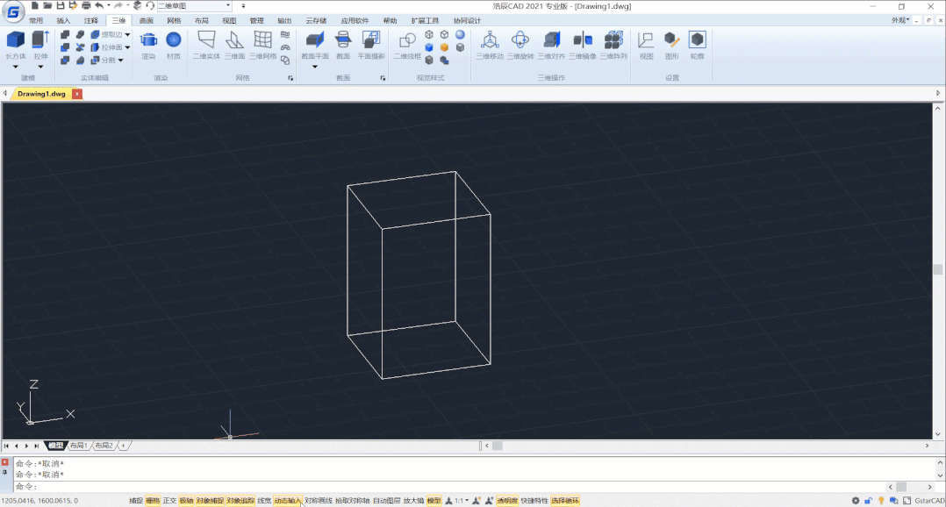Switch to the 布局1 layout tab
The height and width of the screenshot is (507, 946).
(x=78, y=446)
